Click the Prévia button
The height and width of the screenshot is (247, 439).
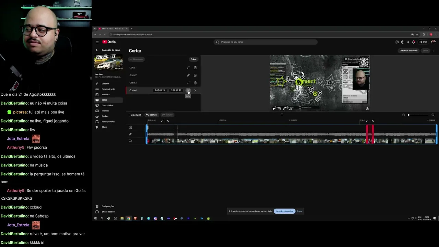pyautogui.click(x=193, y=59)
